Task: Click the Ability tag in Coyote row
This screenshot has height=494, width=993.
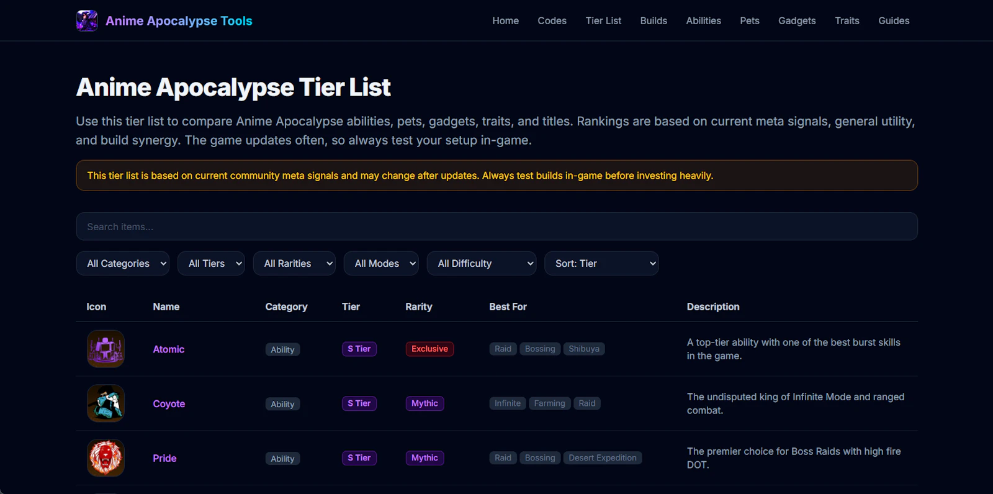Action: pyautogui.click(x=282, y=404)
